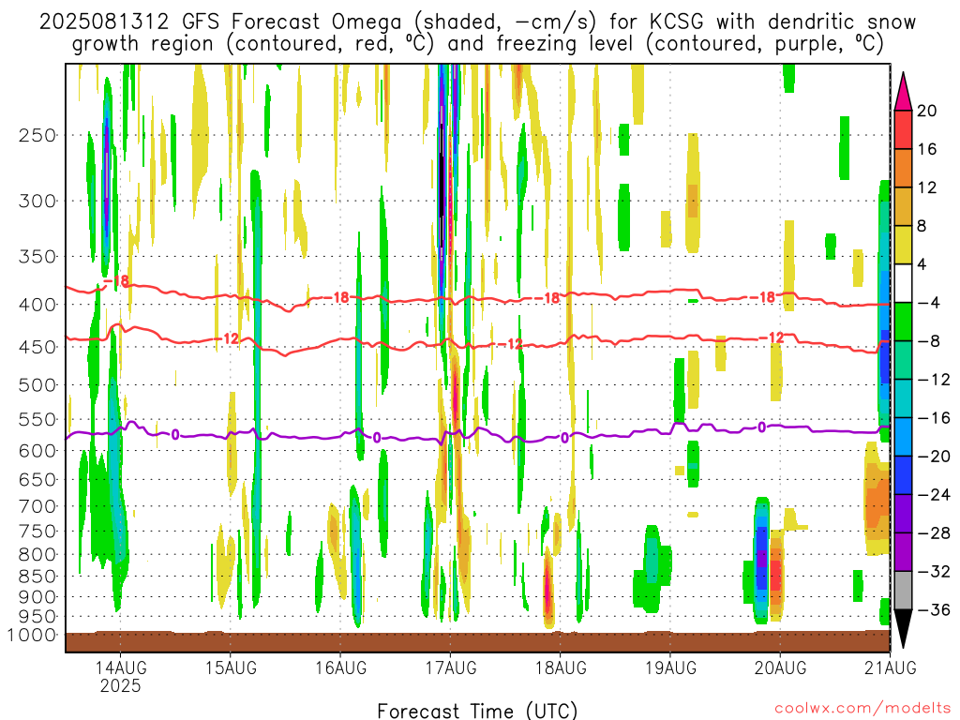Select the 700 pressure level label
The width and height of the screenshot is (960, 720).
pos(37,506)
